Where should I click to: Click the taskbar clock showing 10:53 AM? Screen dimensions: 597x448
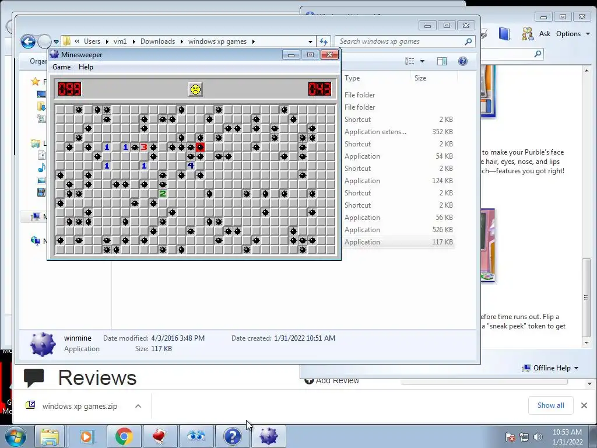(567, 437)
